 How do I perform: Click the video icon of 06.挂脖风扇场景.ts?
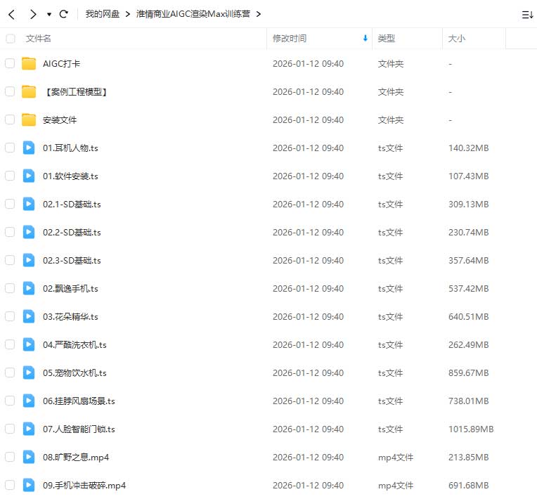pos(29,401)
